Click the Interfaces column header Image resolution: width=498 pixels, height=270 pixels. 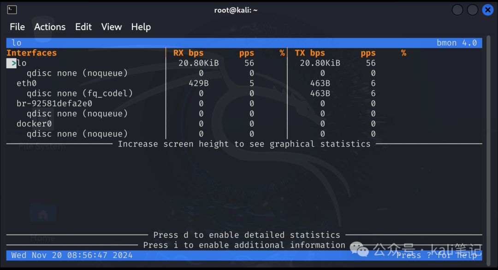32,53
